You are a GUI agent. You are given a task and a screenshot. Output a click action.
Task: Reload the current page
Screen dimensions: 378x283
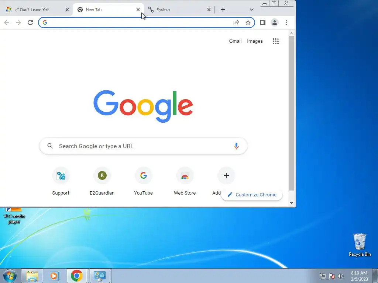coord(30,22)
